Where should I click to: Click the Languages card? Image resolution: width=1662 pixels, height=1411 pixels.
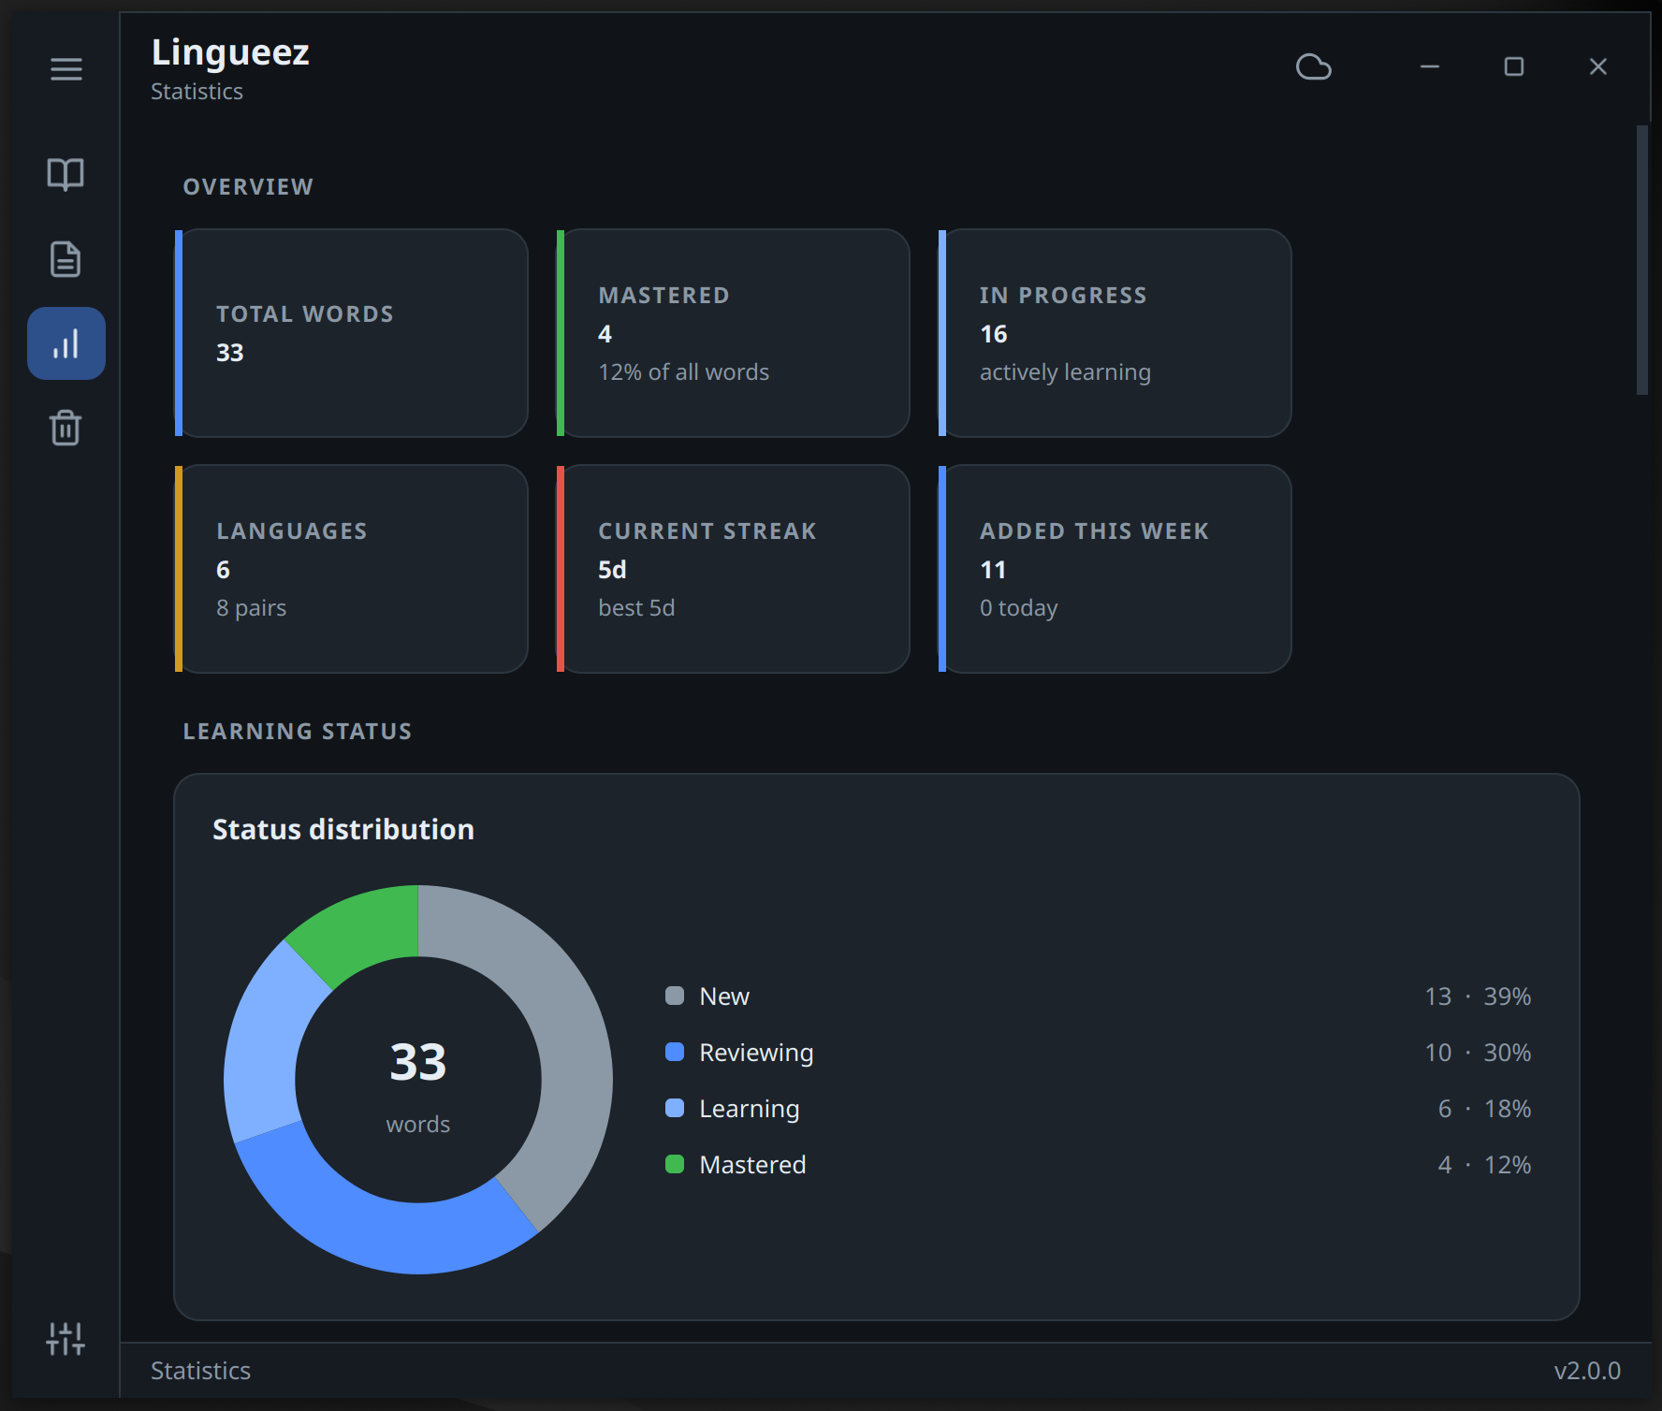coord(352,569)
